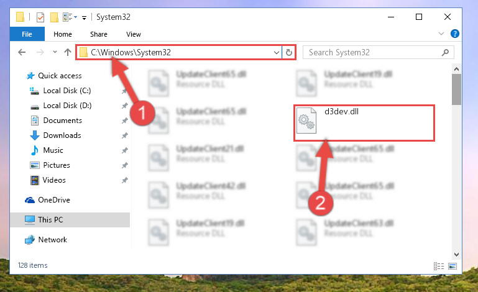Open the File menu tab
The height and width of the screenshot is (292, 478).
point(27,34)
